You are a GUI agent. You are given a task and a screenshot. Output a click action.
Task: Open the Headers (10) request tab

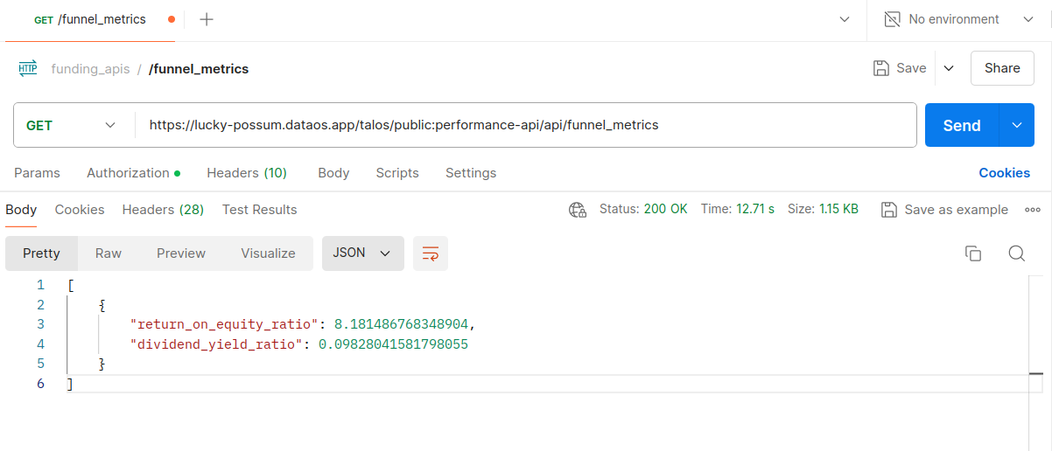246,173
